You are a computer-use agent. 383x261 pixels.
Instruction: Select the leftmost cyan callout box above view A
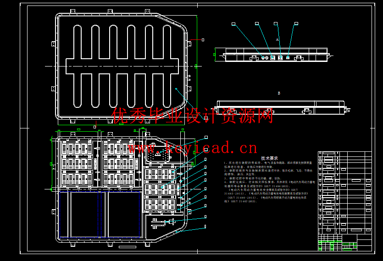(233, 23)
